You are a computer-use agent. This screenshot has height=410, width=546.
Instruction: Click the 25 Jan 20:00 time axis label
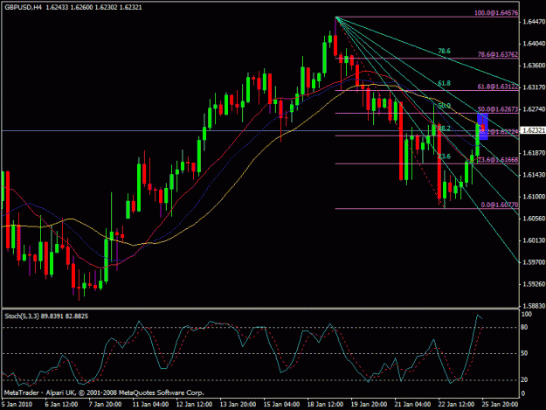click(x=500, y=405)
